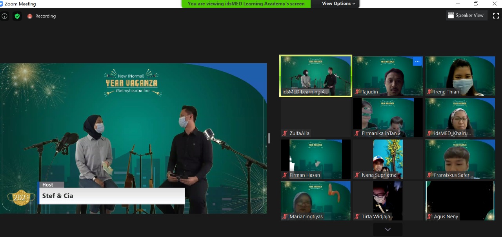Viewport: 502px width, 237px height.
Task: Select idsMED Learning Academy video thumbnail
Action: pyautogui.click(x=316, y=76)
